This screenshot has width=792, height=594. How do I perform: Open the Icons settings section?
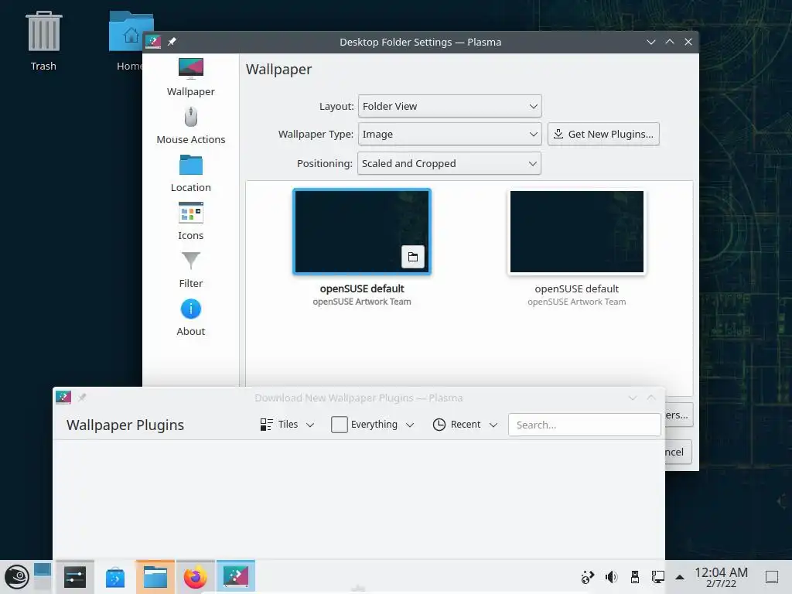click(190, 220)
